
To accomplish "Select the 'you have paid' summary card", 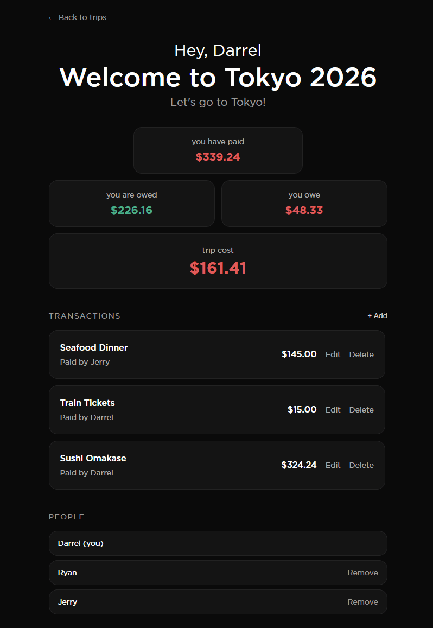I will (218, 150).
